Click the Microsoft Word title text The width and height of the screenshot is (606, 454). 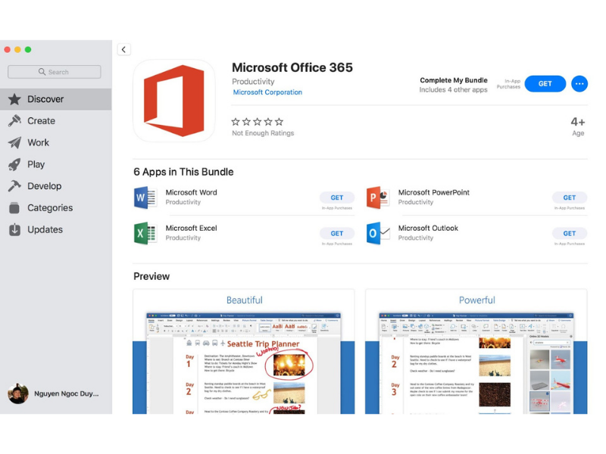(192, 192)
